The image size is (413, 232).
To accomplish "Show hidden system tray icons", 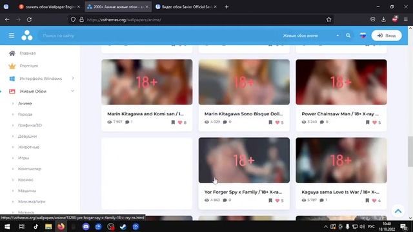I will pyautogui.click(x=325, y=226).
